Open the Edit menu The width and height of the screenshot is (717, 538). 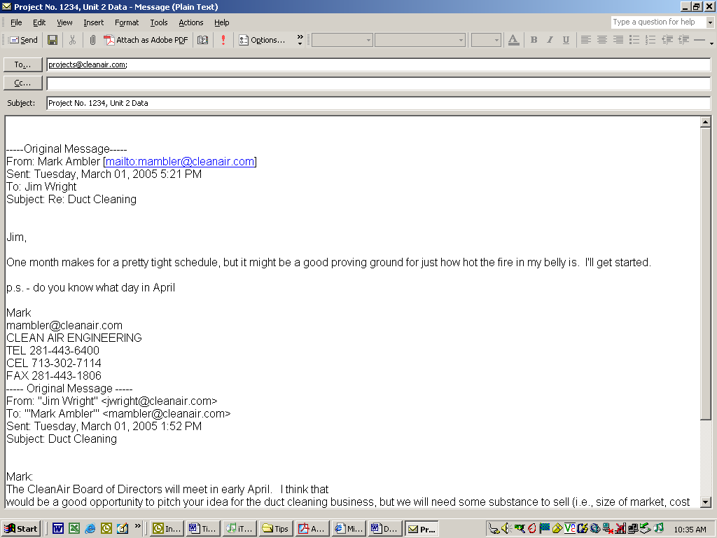click(x=39, y=22)
